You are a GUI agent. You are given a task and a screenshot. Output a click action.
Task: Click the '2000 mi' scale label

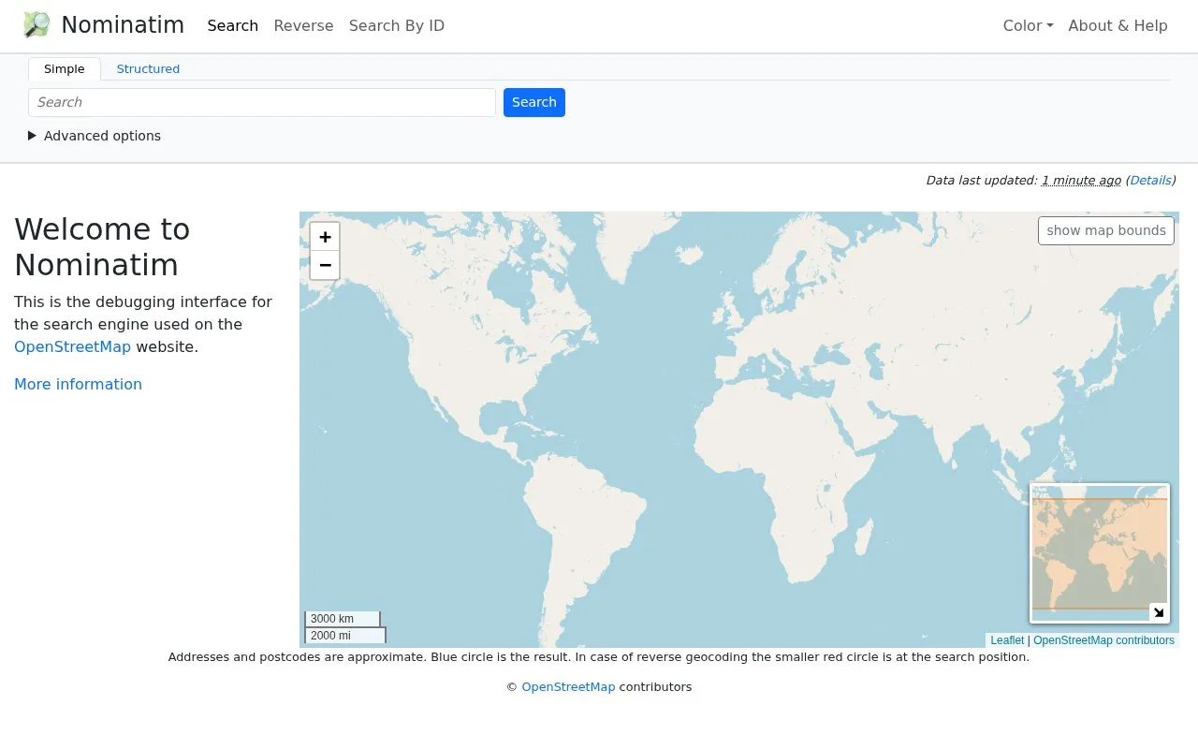(345, 636)
